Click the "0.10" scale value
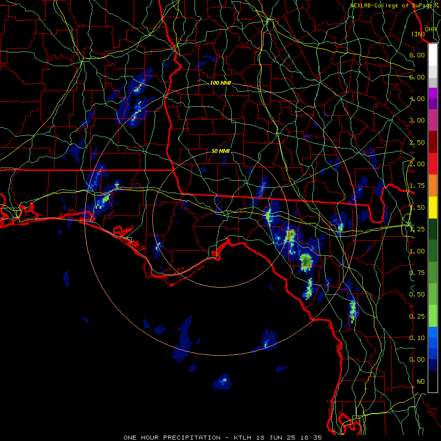The height and width of the screenshot is (441, 441). (x=417, y=338)
